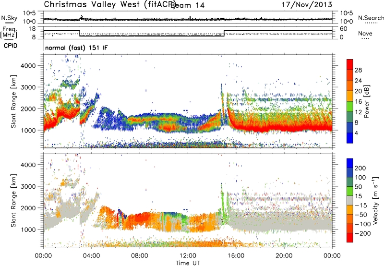Screen dimensions: 384x266
Task: Click the Nave legend label
Action: tap(365, 33)
